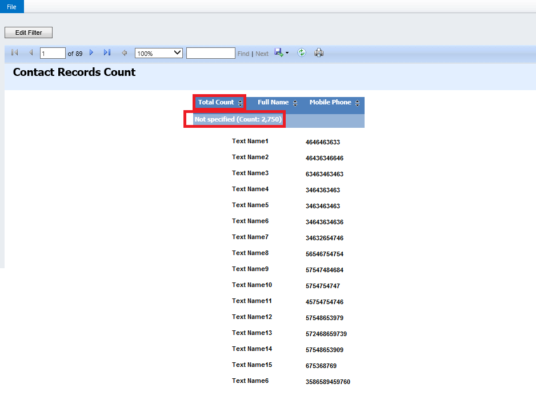Viewport: 536px width, 396px height.
Task: Go to first page of report
Action: (14, 52)
